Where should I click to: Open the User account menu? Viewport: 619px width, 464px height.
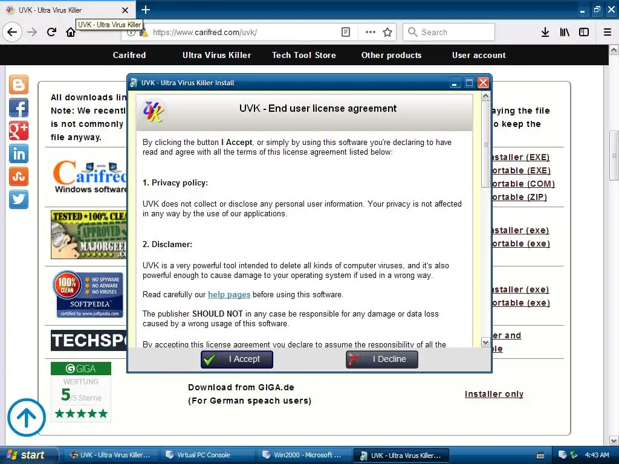point(479,55)
